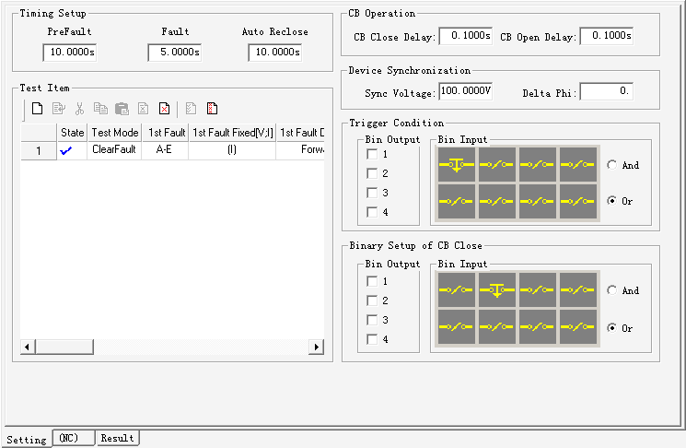The width and height of the screenshot is (686, 448).
Task: Toggle CB Close top row first bin input
Action: (x=457, y=289)
